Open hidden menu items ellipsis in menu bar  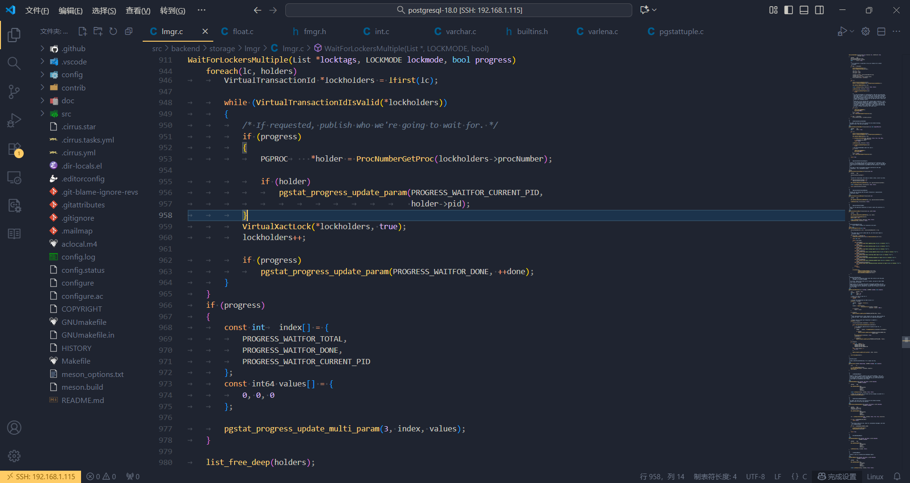click(201, 10)
